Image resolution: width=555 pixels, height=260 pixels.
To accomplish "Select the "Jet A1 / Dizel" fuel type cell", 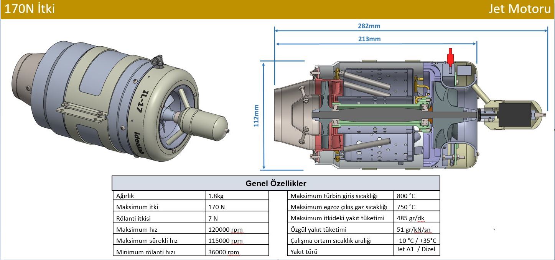I will coord(416,249).
